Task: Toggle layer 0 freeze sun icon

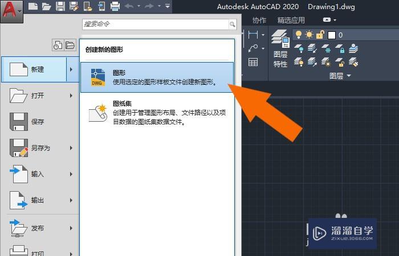Action: pyautogui.click(x=309, y=35)
